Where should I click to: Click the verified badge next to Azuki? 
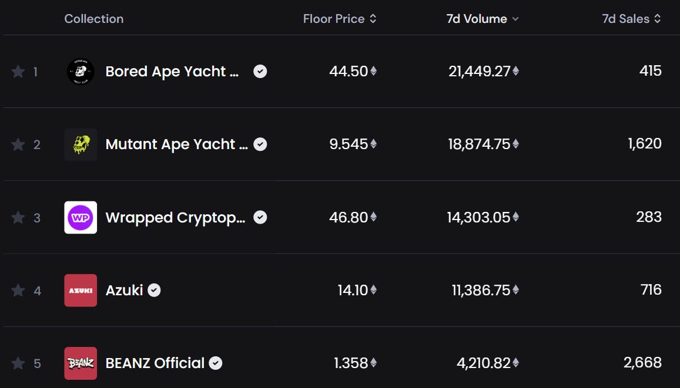[x=154, y=290]
